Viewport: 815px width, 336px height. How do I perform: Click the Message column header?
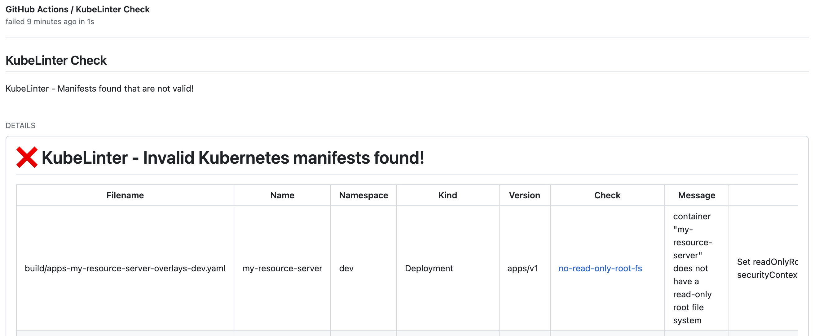[x=696, y=195]
